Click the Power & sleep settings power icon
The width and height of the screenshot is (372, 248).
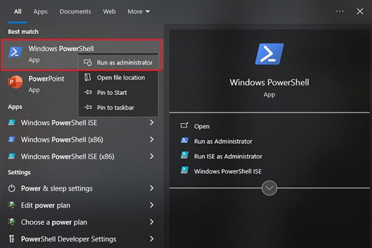click(x=12, y=188)
